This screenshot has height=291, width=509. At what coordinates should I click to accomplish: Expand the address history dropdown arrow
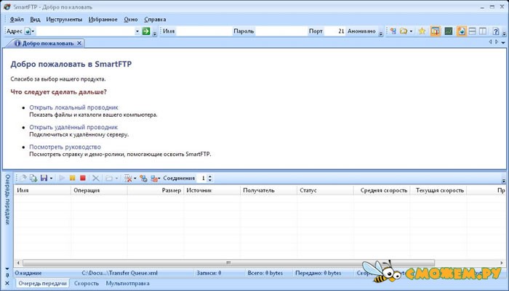pos(137,31)
